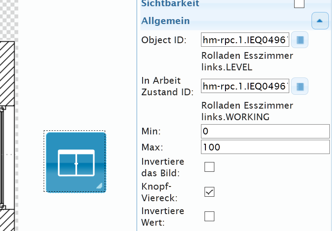Collapse the Allgemein section arrow button
Screen dimensions: 332x231
320,21
